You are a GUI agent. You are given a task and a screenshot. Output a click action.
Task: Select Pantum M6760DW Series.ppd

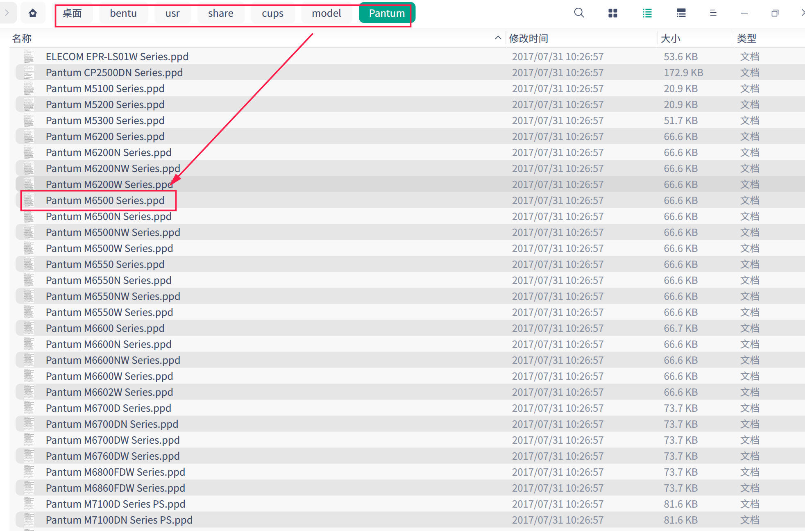[113, 456]
